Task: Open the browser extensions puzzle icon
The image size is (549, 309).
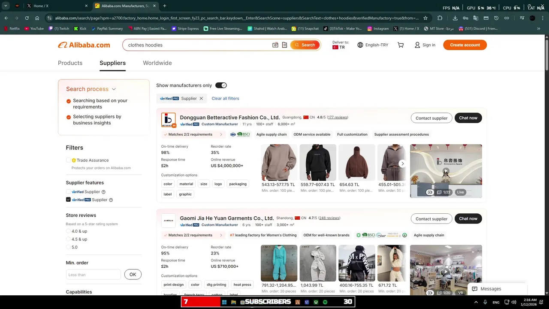Action: pos(440,18)
